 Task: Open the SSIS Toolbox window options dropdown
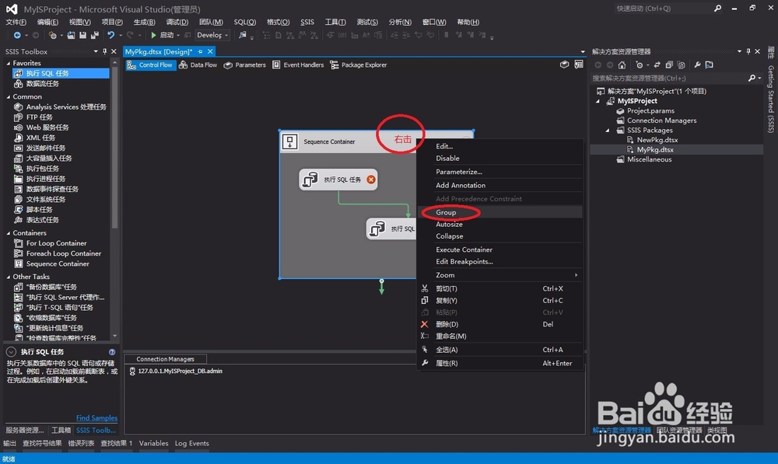(96, 51)
